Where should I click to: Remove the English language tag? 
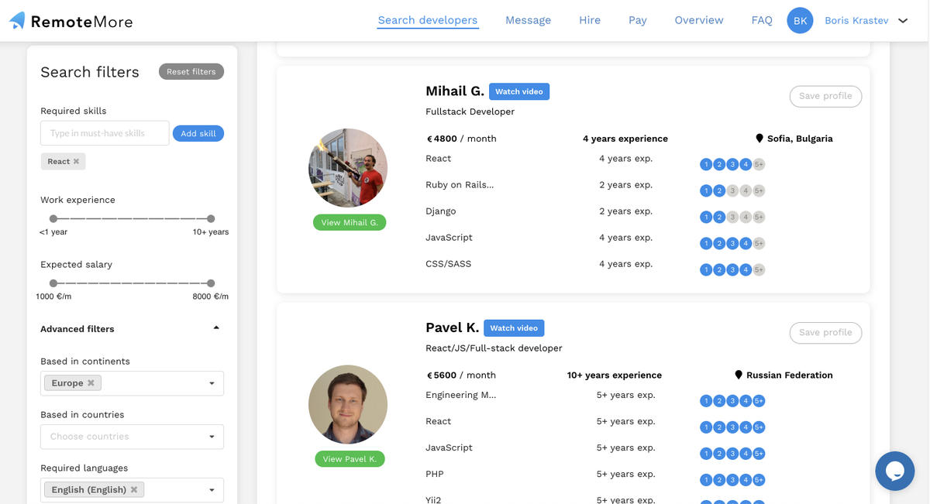pos(134,490)
